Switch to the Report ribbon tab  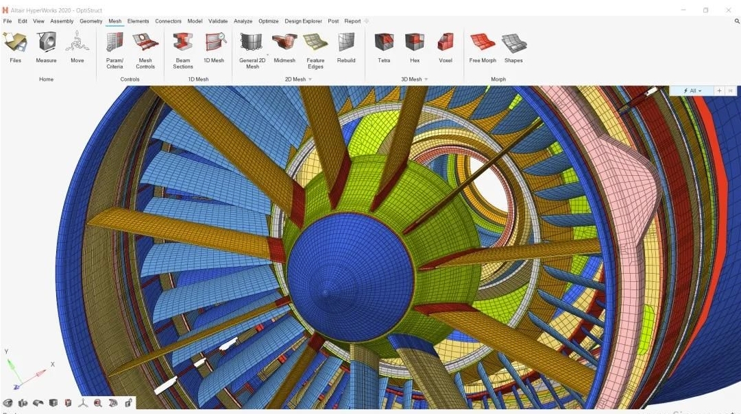[352, 21]
